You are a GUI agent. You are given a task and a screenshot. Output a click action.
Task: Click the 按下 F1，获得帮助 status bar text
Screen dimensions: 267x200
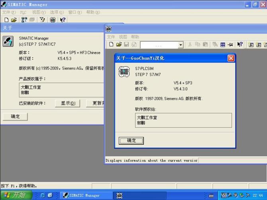pyautogui.click(x=19, y=186)
